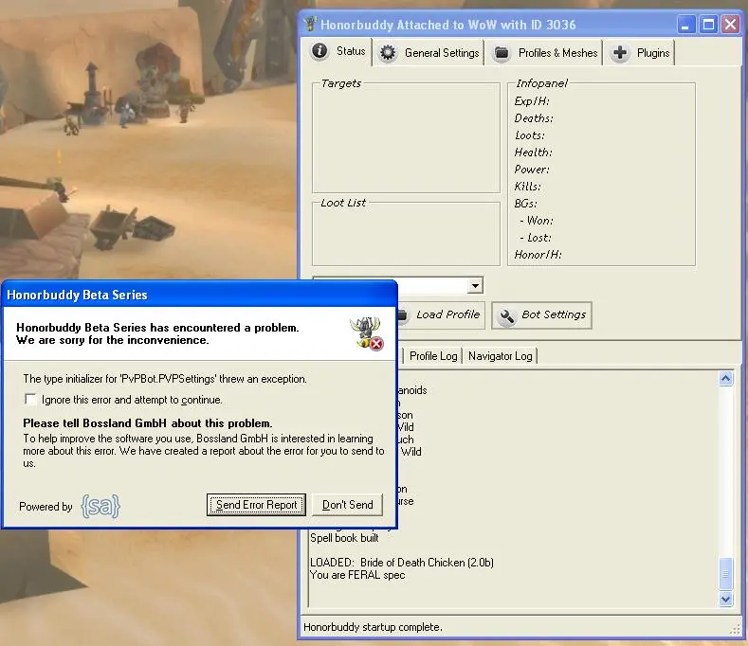Click the {sa} Powered by logo
748x646 pixels.
(100, 506)
